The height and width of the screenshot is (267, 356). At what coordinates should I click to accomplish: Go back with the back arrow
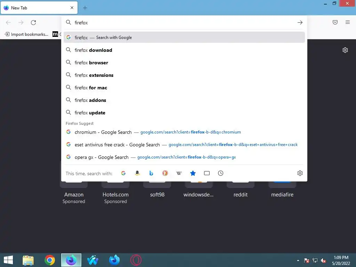coord(8,23)
